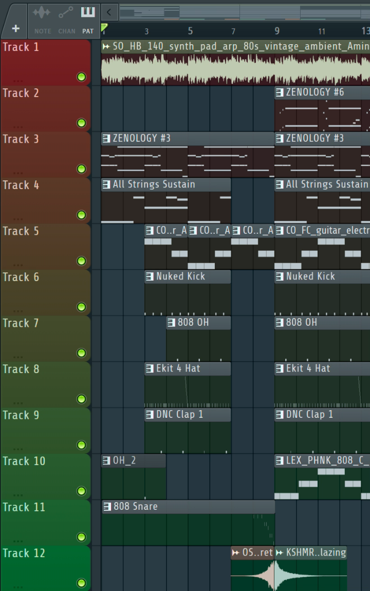Click the plus button above the track list
This screenshot has height=591, width=370.
coord(16,29)
